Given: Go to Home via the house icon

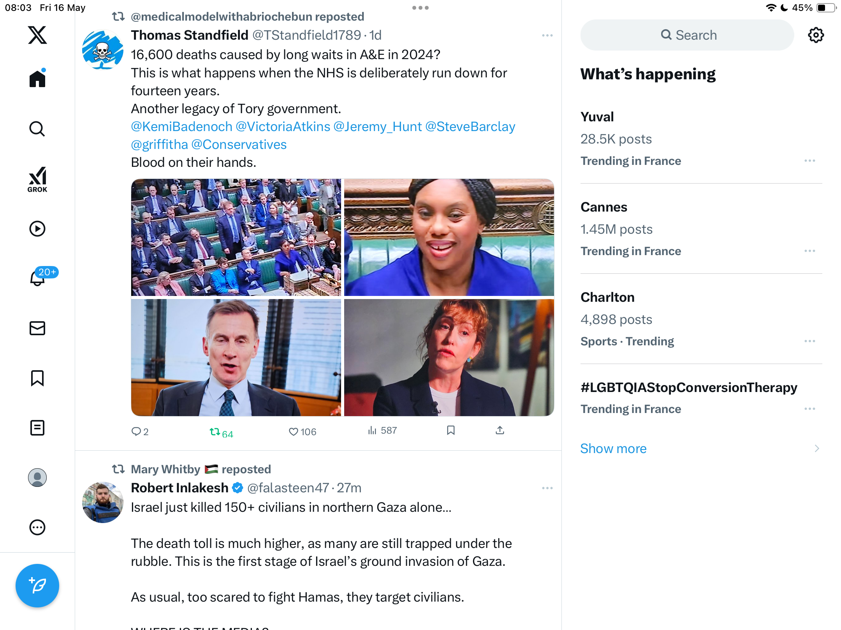Looking at the screenshot, I should click(37, 78).
